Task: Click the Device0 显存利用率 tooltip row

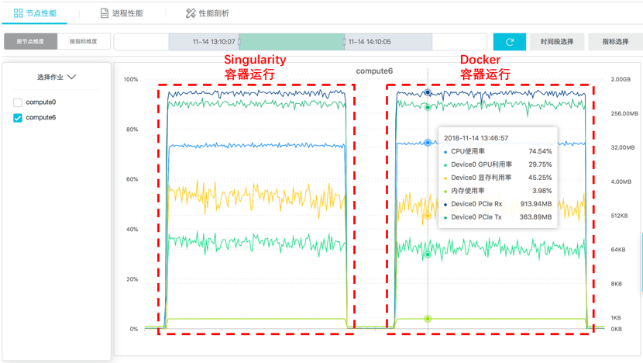Action: tap(498, 178)
